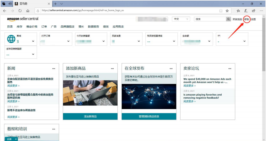
Task: Expand the 买家消息 widget chevron
Action: 139,41
